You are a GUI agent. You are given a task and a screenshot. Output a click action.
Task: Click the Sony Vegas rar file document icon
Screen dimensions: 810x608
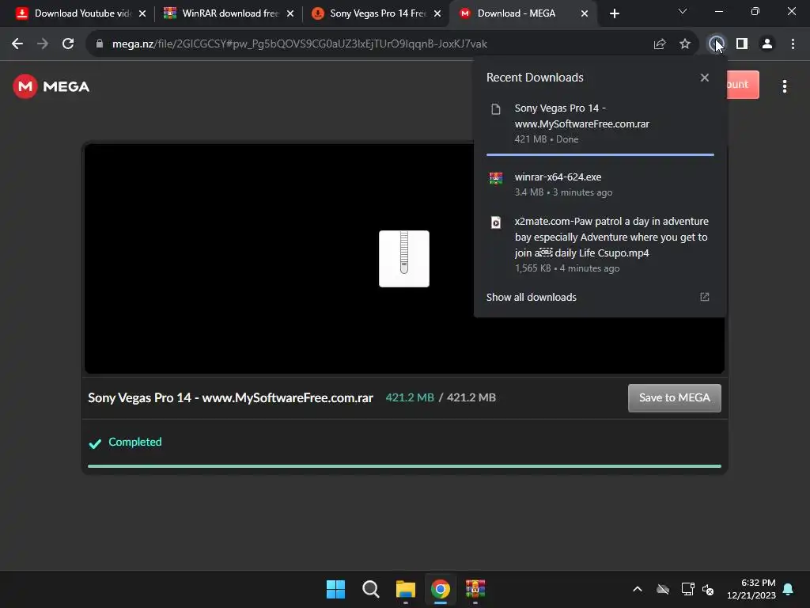click(x=496, y=109)
